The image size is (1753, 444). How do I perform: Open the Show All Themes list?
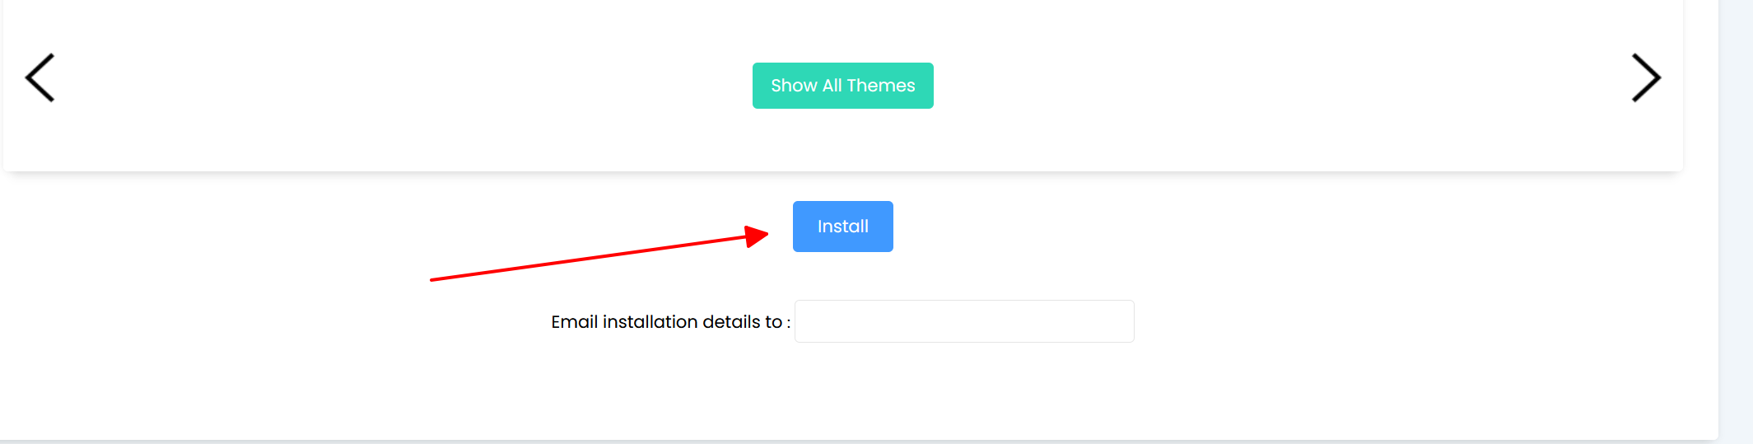coord(842,86)
